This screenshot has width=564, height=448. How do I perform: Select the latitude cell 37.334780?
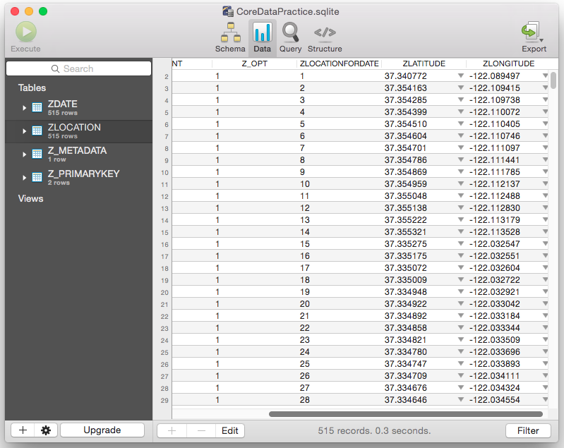point(405,351)
